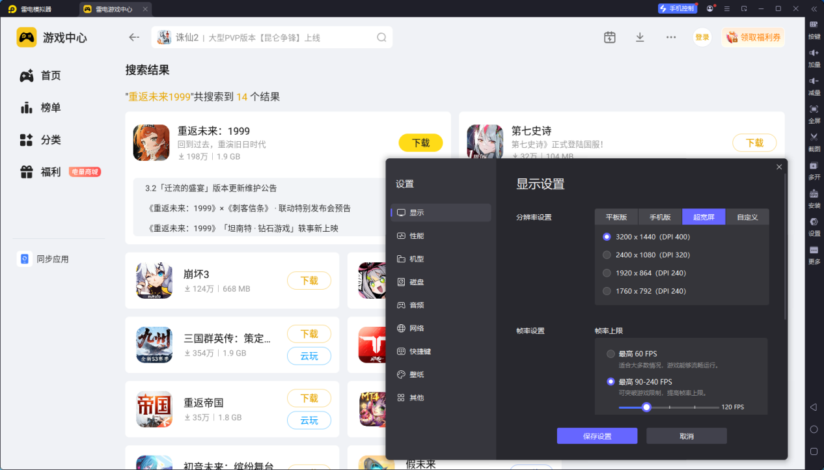Image resolution: width=824 pixels, height=470 pixels.
Task: Click 保存设置 to save display settings
Action: (x=596, y=435)
